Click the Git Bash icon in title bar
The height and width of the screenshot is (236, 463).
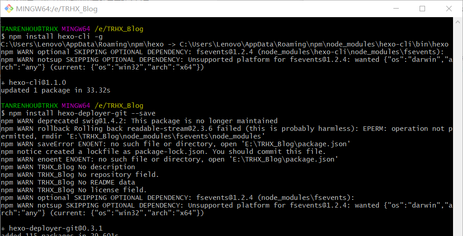point(9,9)
